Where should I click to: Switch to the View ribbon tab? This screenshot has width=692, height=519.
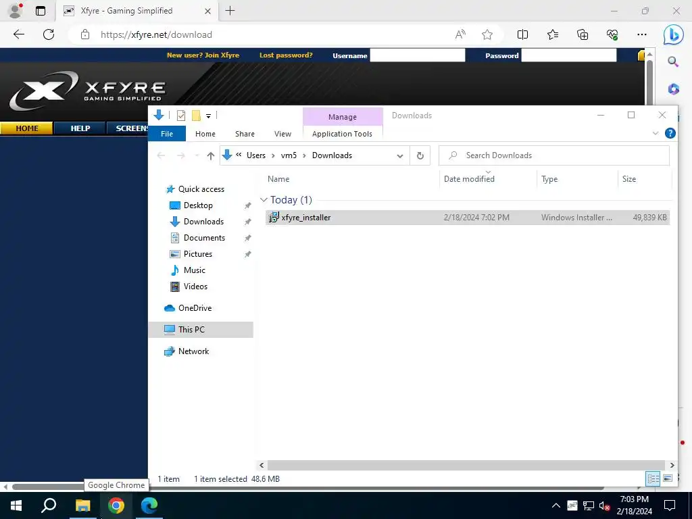point(282,134)
